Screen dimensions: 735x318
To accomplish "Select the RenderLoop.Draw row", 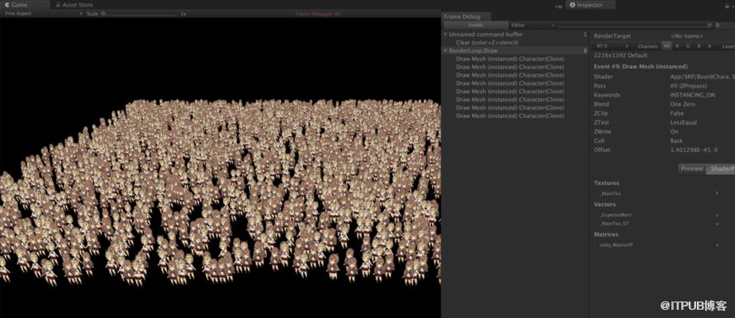I will (x=515, y=50).
